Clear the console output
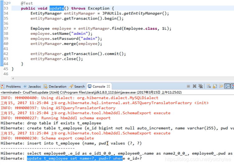 [x=209, y=86]
